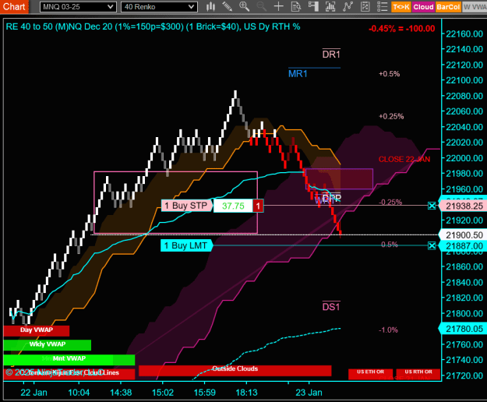Viewport: 487px width, 402px height.
Task: Click the zoom in magnifier icon
Action: [244, 6]
